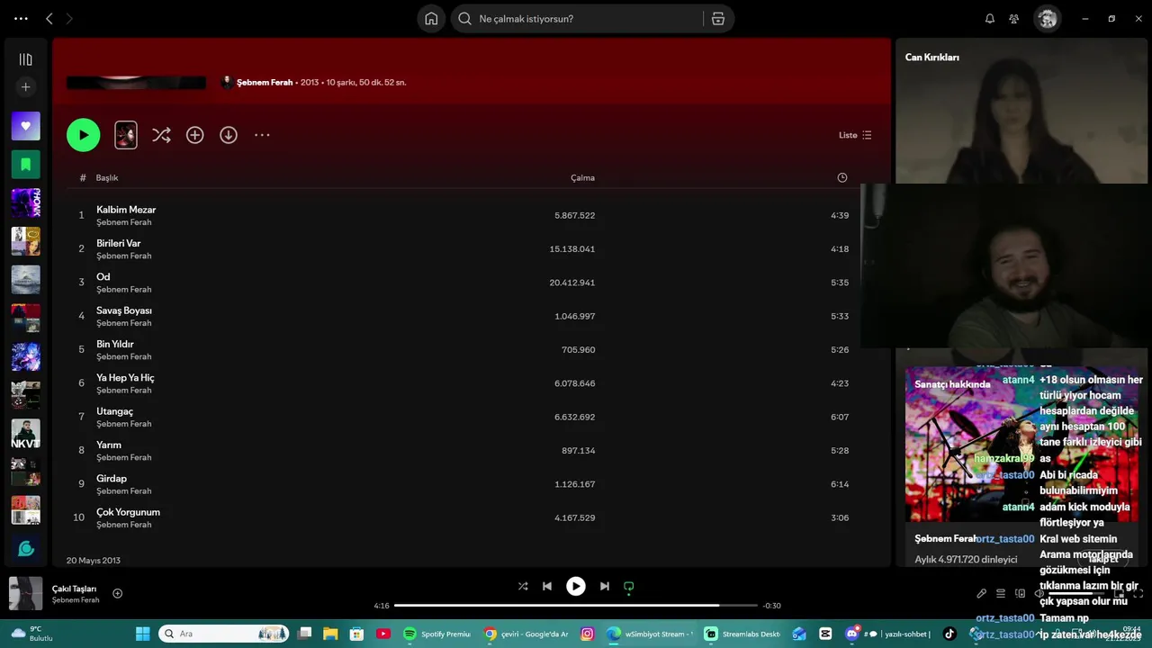This screenshot has width=1152, height=648.
Task: Add album to library plus icon
Action: (194, 135)
